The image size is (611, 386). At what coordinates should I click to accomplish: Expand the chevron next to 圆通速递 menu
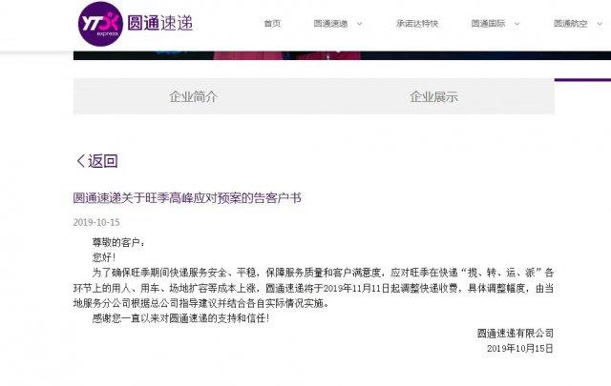point(360,24)
